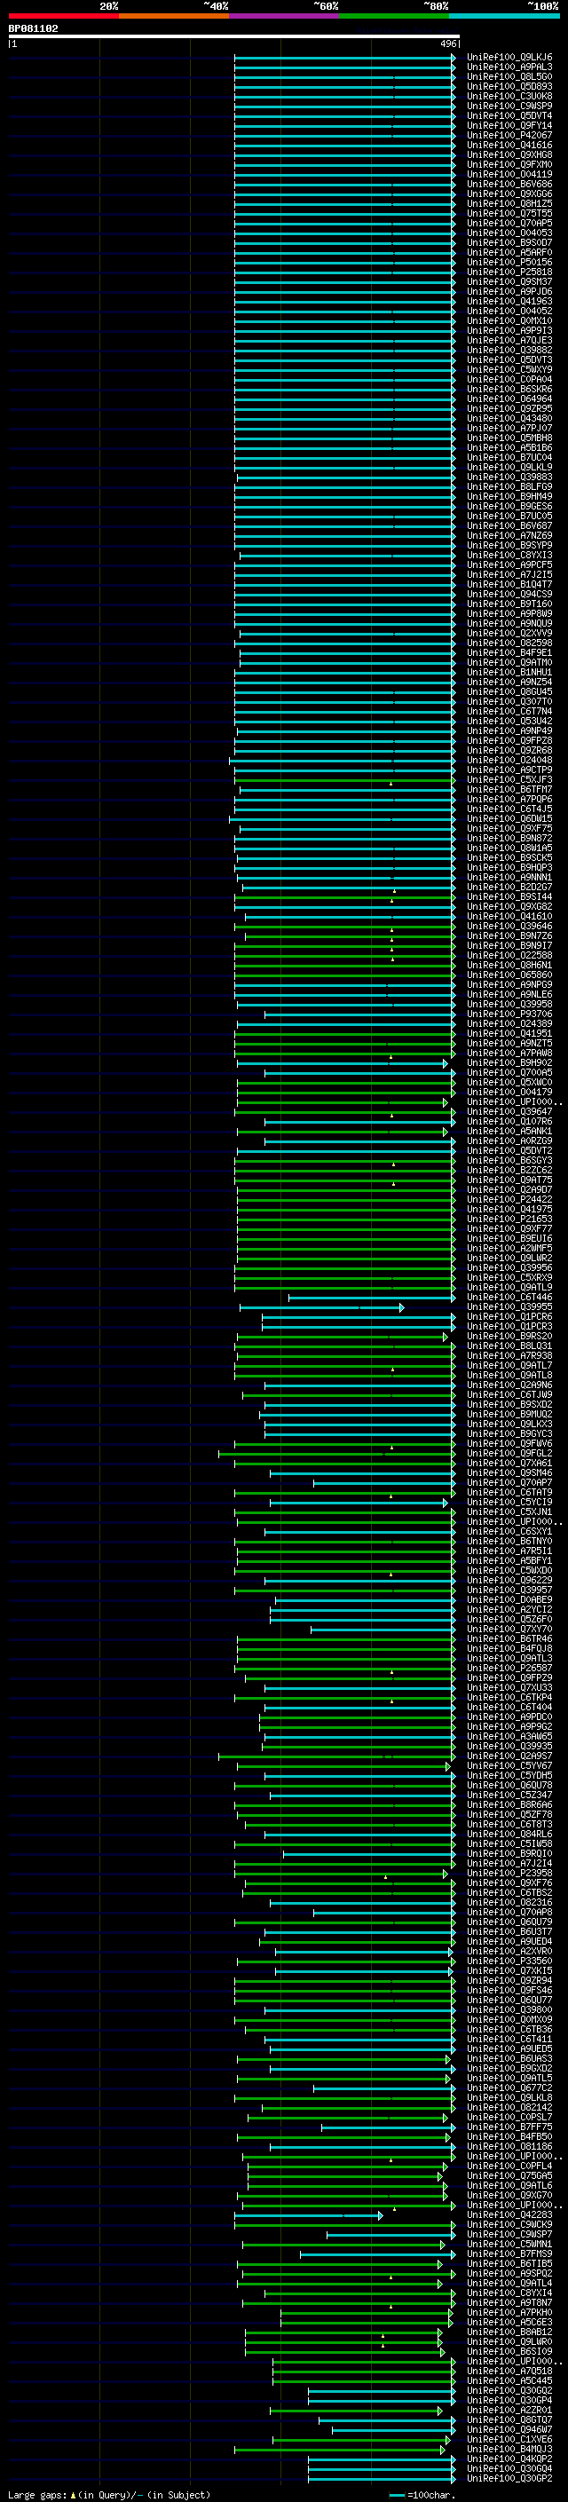Viewport: 568px width, 2502px height.
Task: Click hit label UniRef100_A5ANK1
Action: [509, 1131]
